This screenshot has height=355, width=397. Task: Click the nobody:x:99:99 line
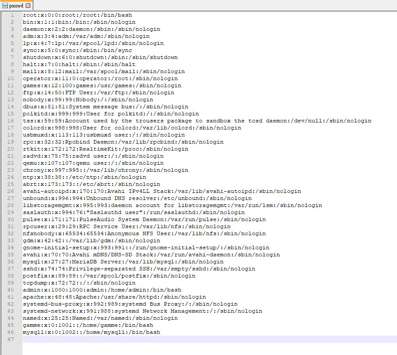tap(88, 100)
